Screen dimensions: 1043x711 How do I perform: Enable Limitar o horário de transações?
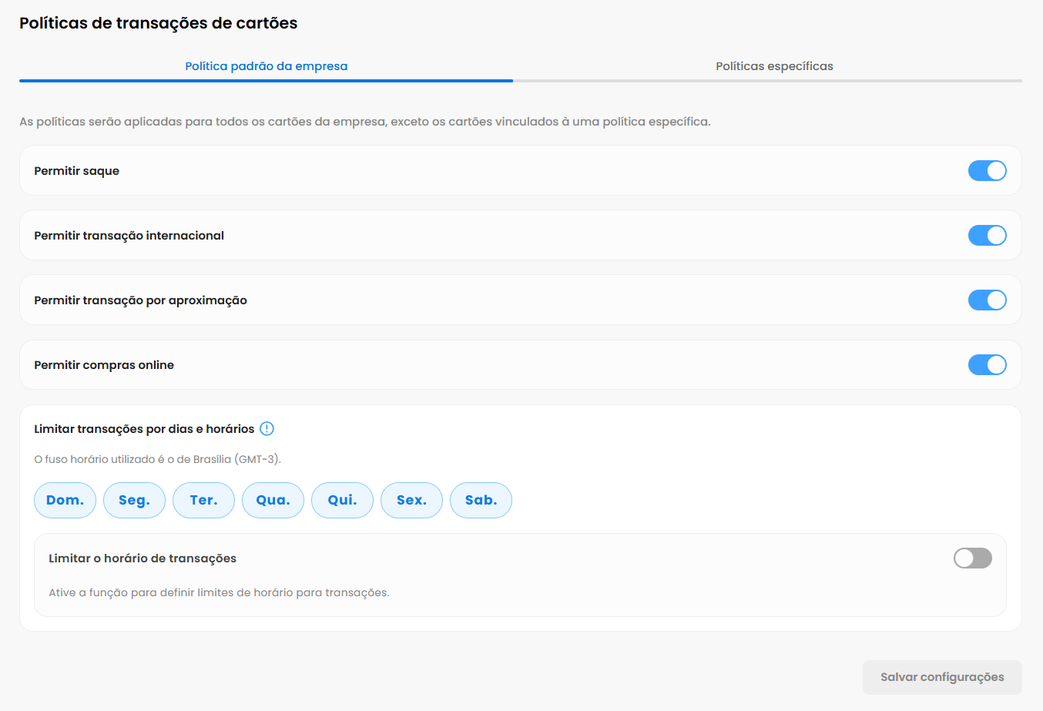click(972, 558)
